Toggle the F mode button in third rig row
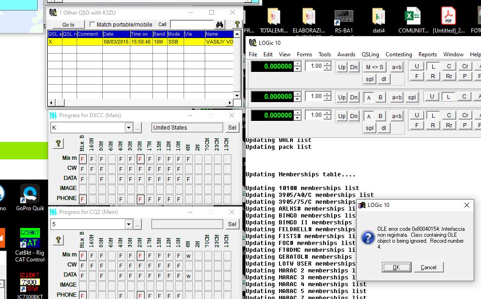 coord(417,125)
